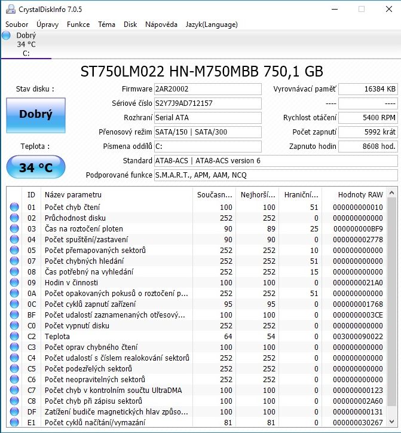Open the Funkce menu
The image size is (401, 433).
[78, 25]
